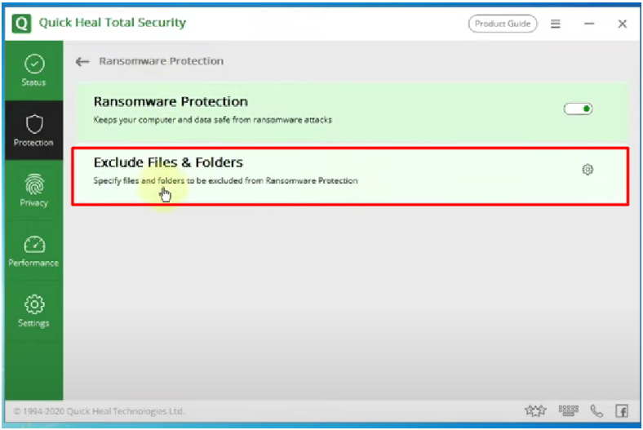Open the Privacy fingerprint section

34,191
